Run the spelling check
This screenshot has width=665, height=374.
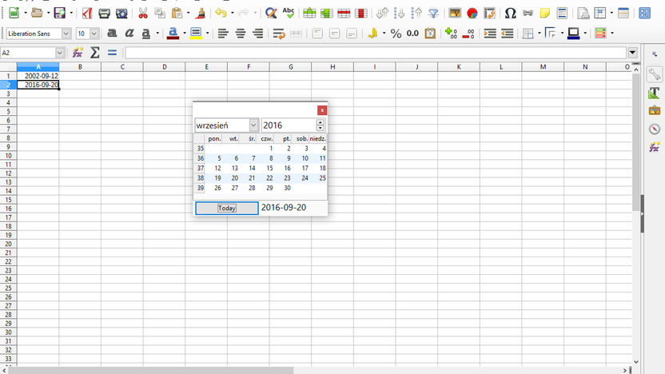pyautogui.click(x=289, y=13)
